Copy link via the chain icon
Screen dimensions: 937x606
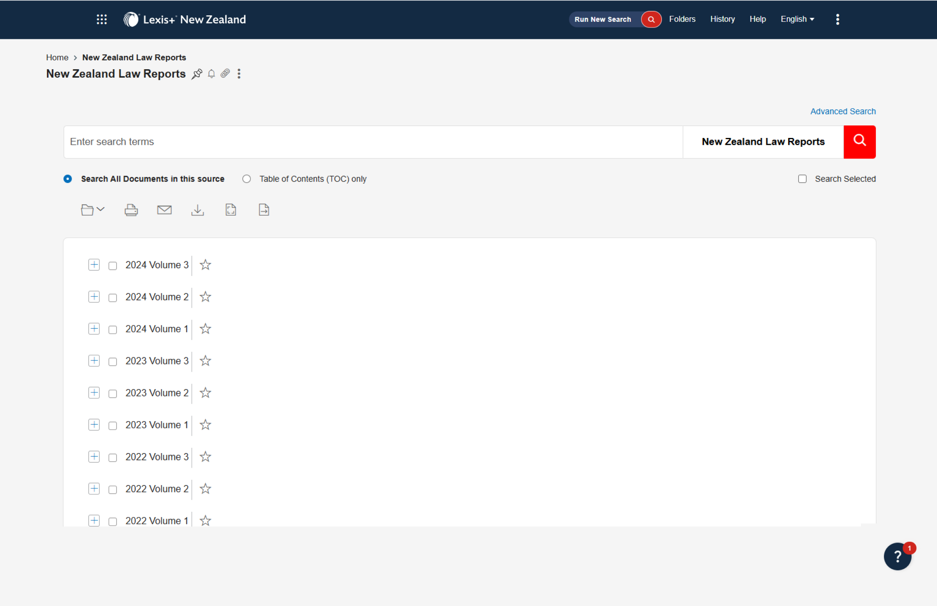click(225, 73)
